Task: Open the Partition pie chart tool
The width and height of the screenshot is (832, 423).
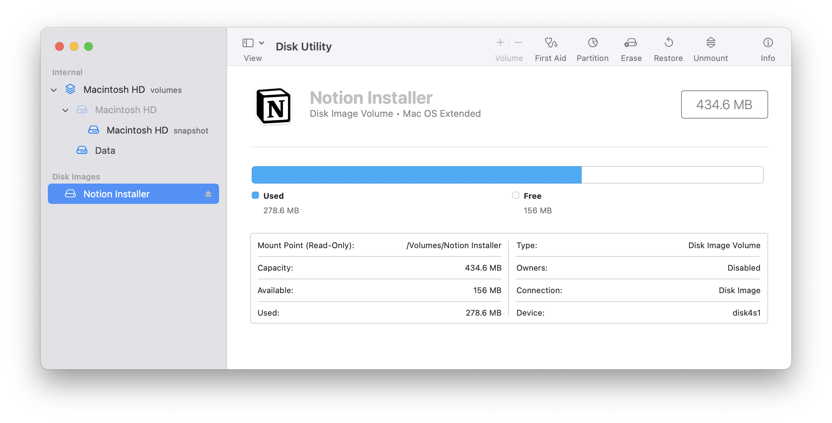Action: point(593,43)
